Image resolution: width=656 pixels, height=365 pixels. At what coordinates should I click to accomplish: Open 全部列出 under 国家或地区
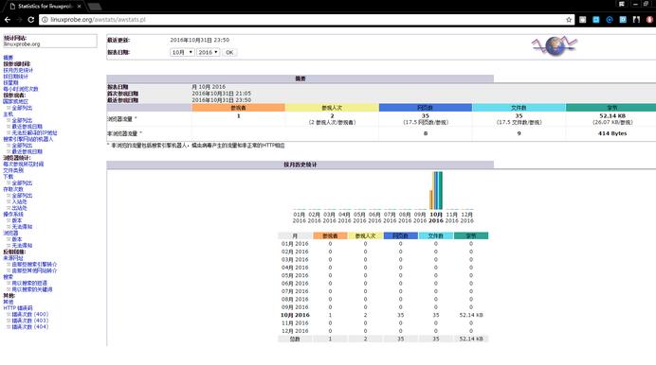(x=22, y=108)
